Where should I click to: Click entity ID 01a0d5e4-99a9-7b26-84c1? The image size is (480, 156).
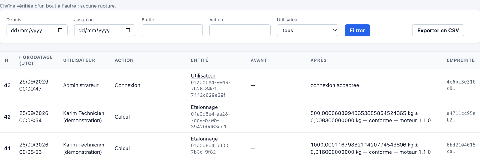(211, 89)
